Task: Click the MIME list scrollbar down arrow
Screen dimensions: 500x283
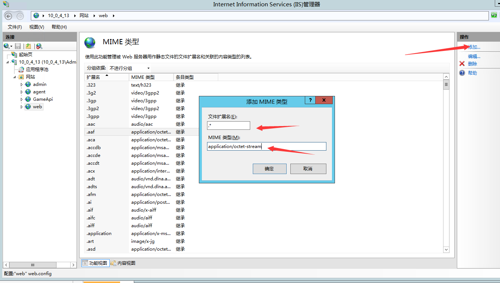Action: coord(446,250)
